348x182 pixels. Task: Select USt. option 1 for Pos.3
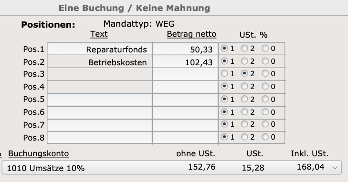coord(224,73)
